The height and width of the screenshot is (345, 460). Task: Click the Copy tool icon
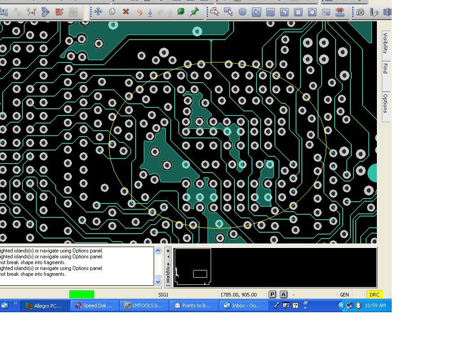point(112,12)
